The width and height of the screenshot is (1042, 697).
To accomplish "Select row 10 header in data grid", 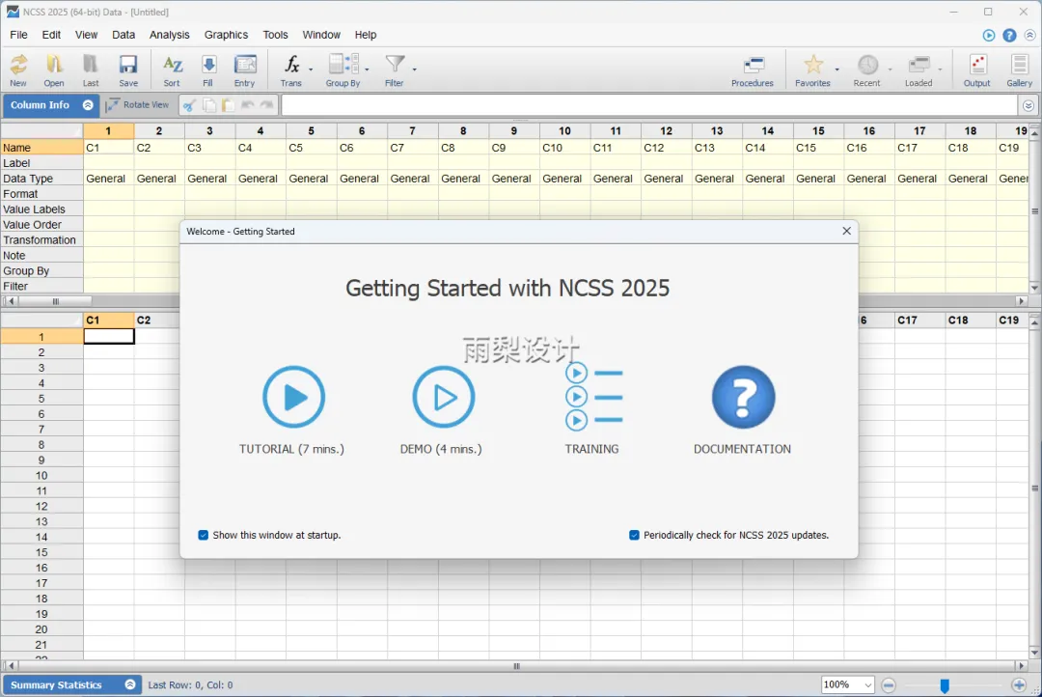I will pyautogui.click(x=41, y=476).
